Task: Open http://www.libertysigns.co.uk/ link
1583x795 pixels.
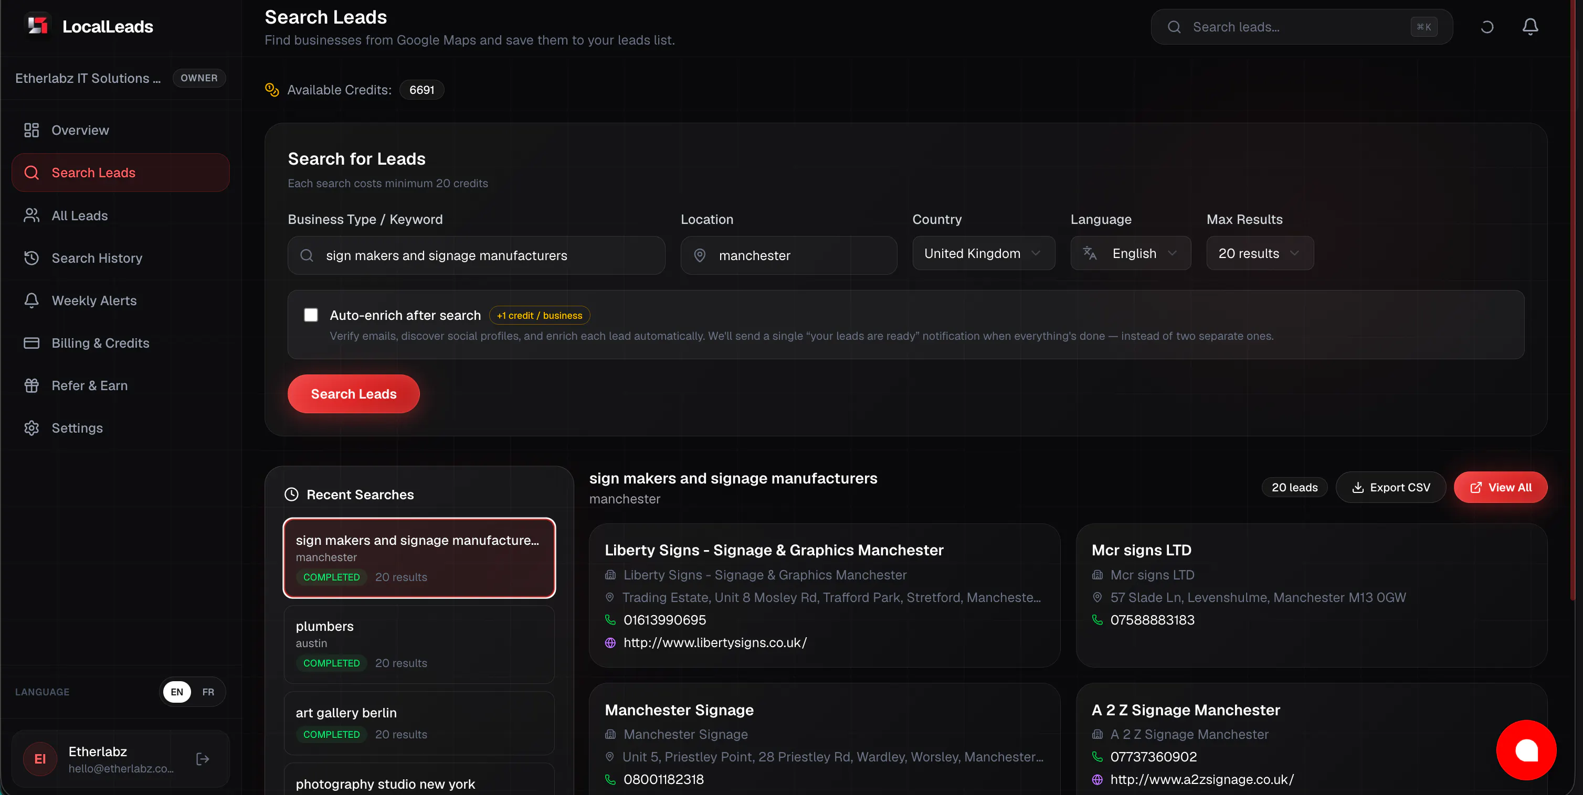Action: pos(715,643)
